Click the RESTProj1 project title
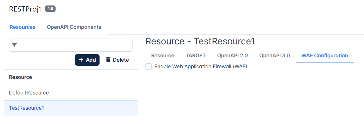 [x=26, y=9]
